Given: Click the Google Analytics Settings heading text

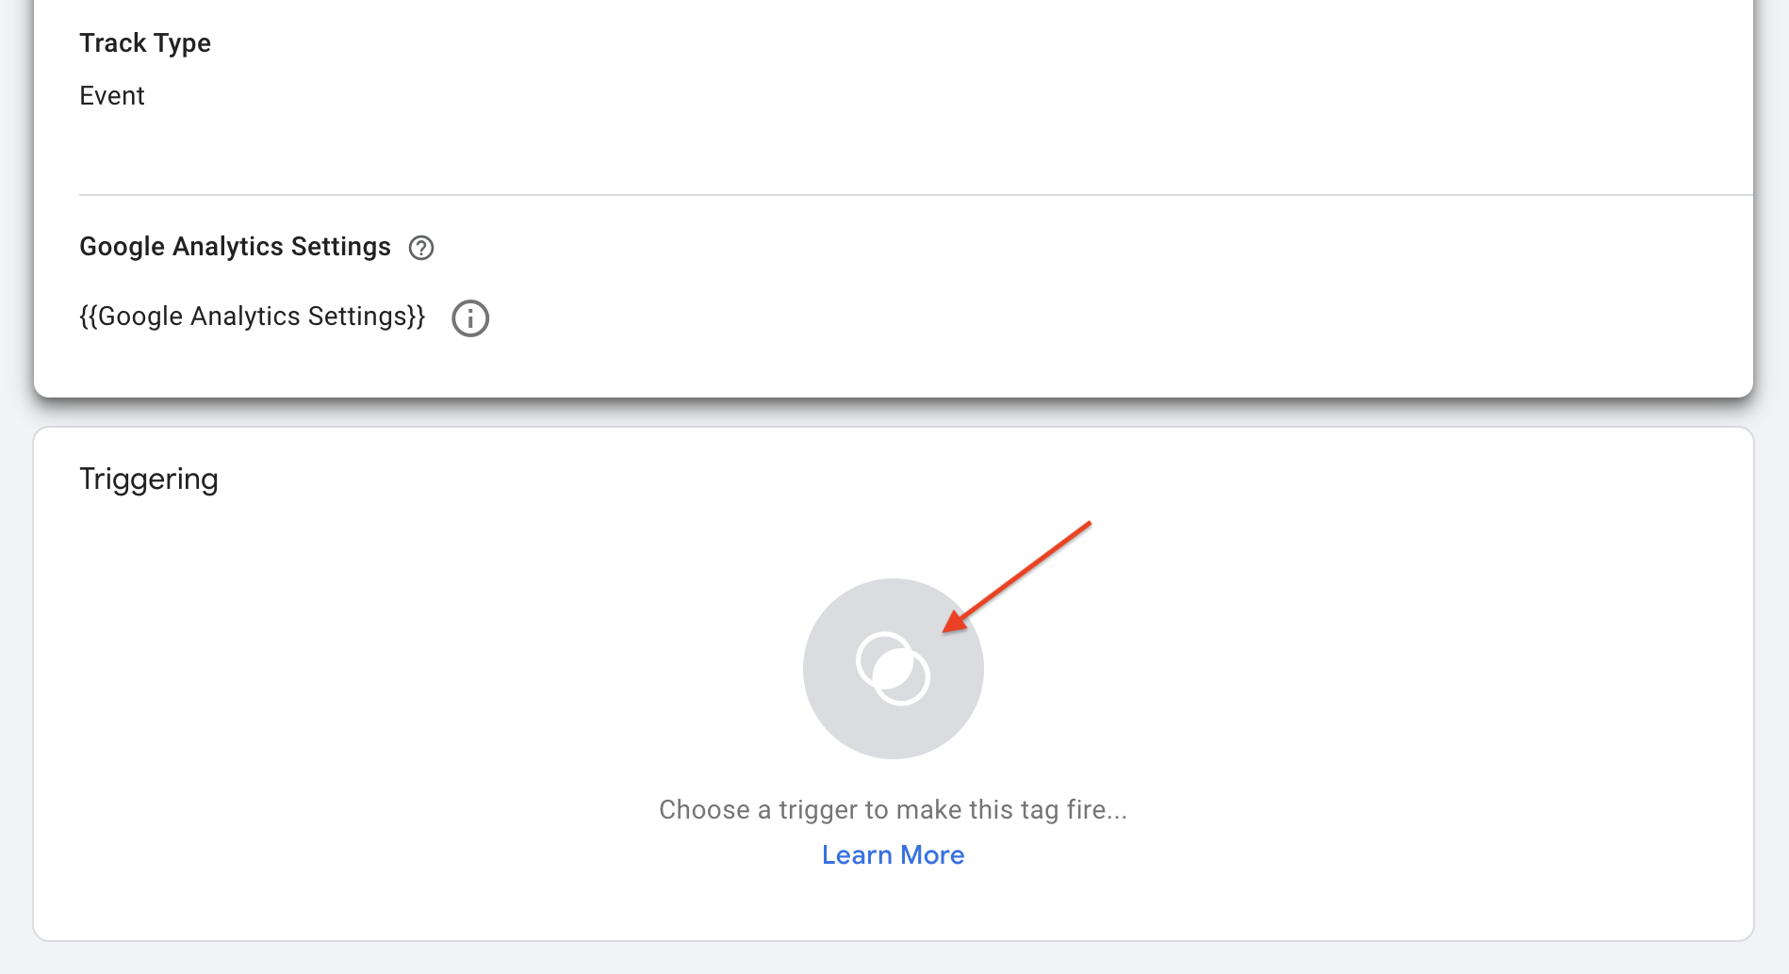Looking at the screenshot, I should coord(235,247).
